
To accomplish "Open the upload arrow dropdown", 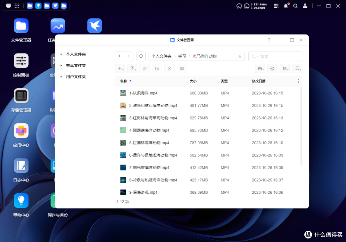I will (132, 69).
